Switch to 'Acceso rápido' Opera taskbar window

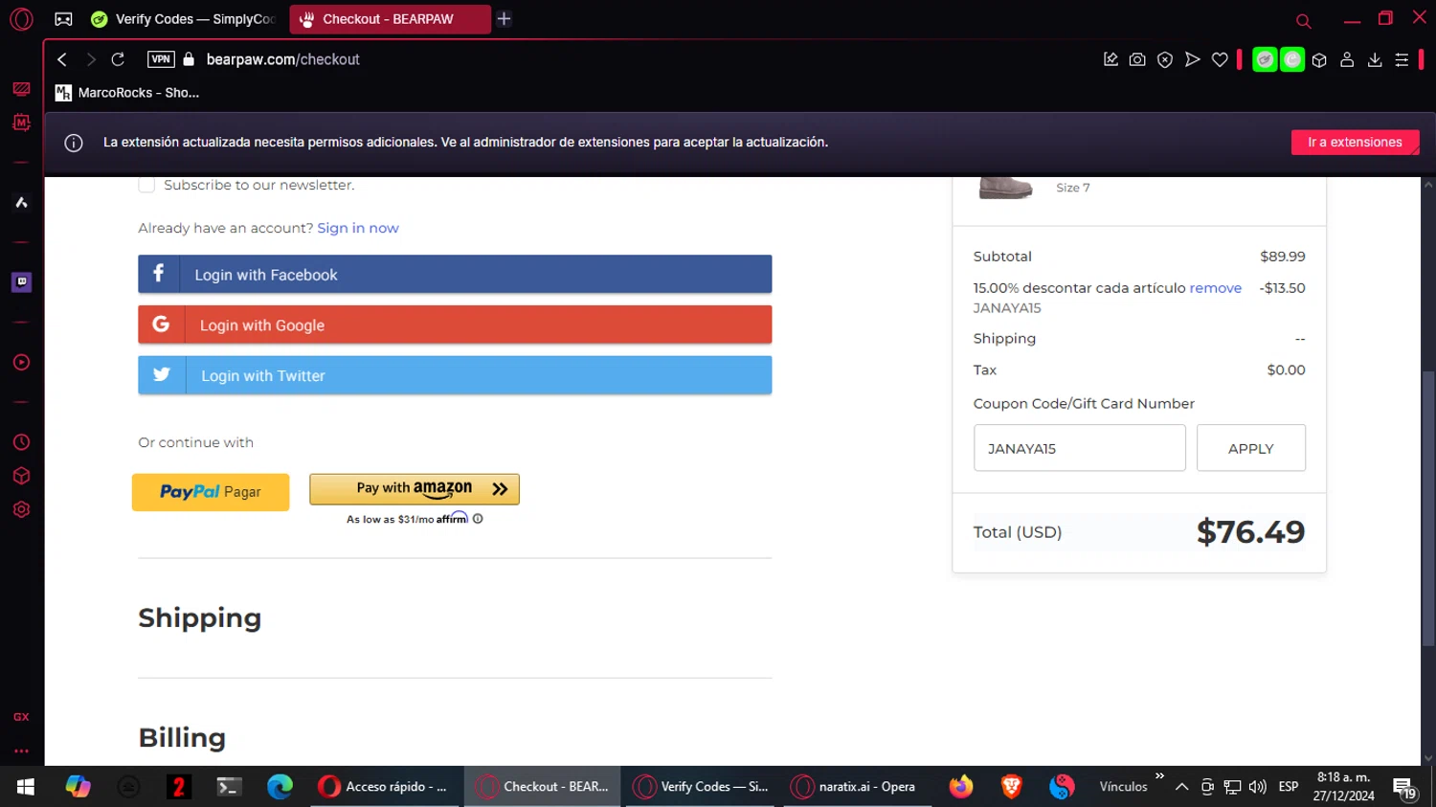(x=383, y=787)
